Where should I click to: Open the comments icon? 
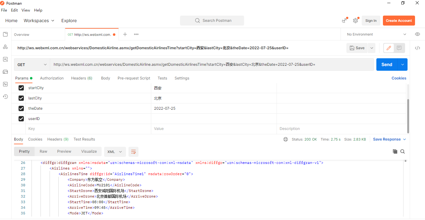[x=399, y=48]
